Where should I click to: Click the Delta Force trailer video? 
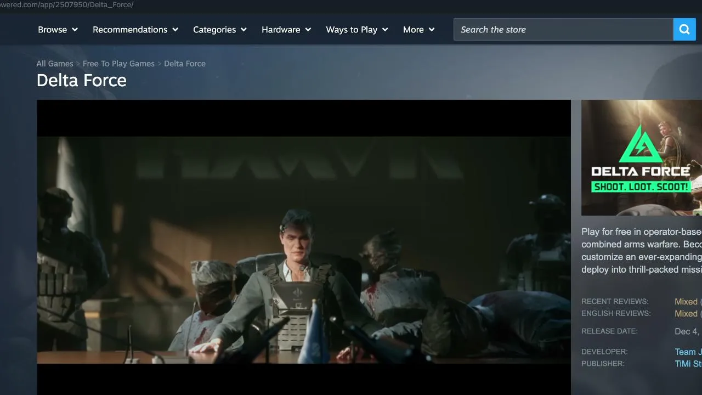(x=304, y=247)
